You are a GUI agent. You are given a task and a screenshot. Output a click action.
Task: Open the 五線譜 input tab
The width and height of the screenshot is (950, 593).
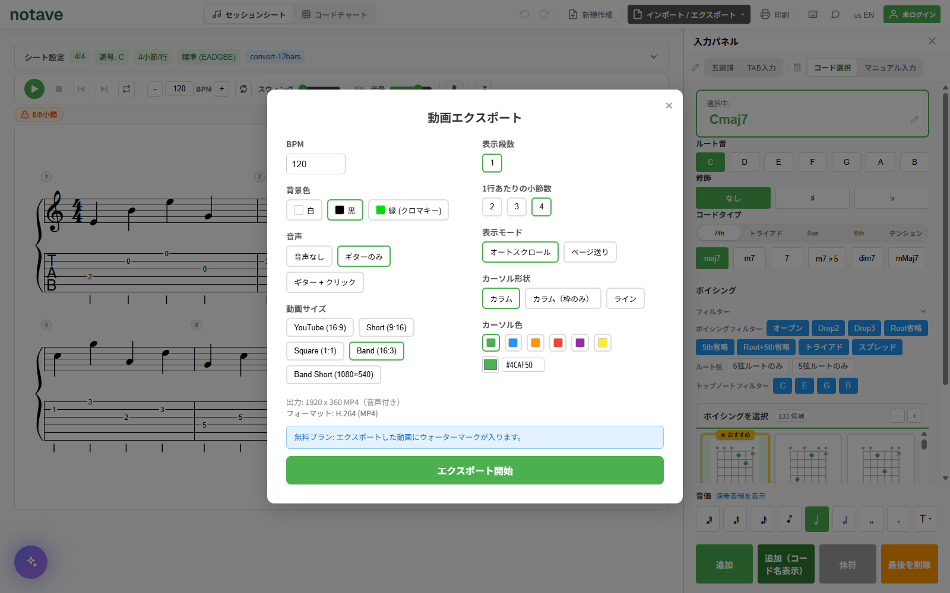pos(723,68)
